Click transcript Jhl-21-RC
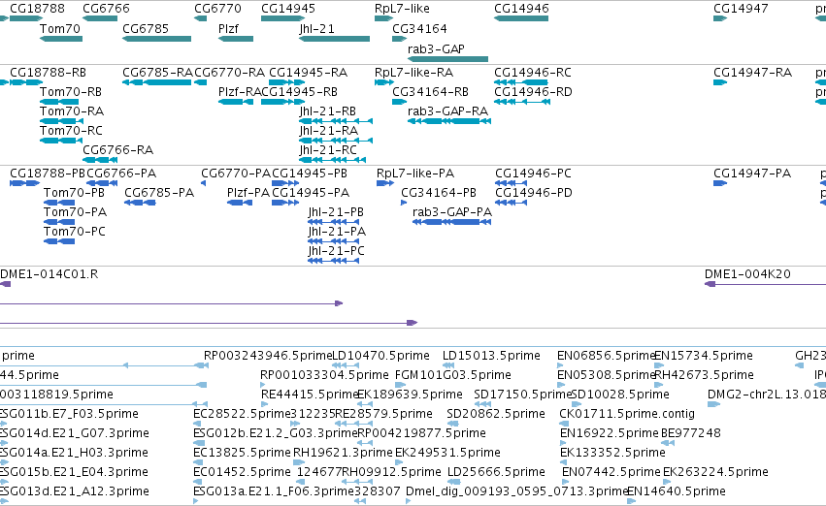The width and height of the screenshot is (826, 506). pos(332,160)
